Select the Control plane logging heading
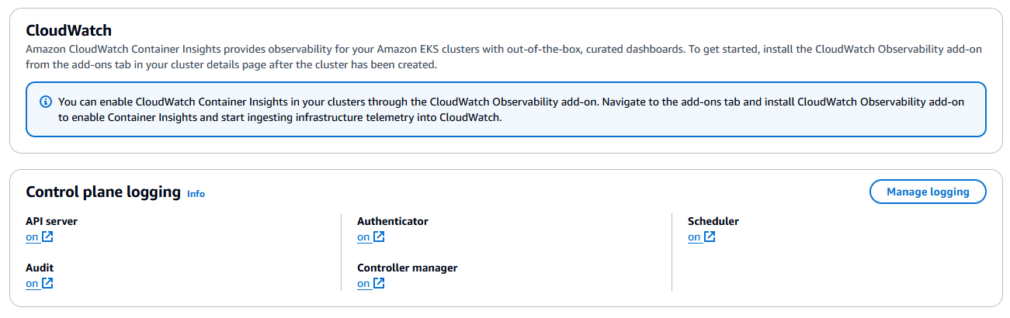 point(103,192)
